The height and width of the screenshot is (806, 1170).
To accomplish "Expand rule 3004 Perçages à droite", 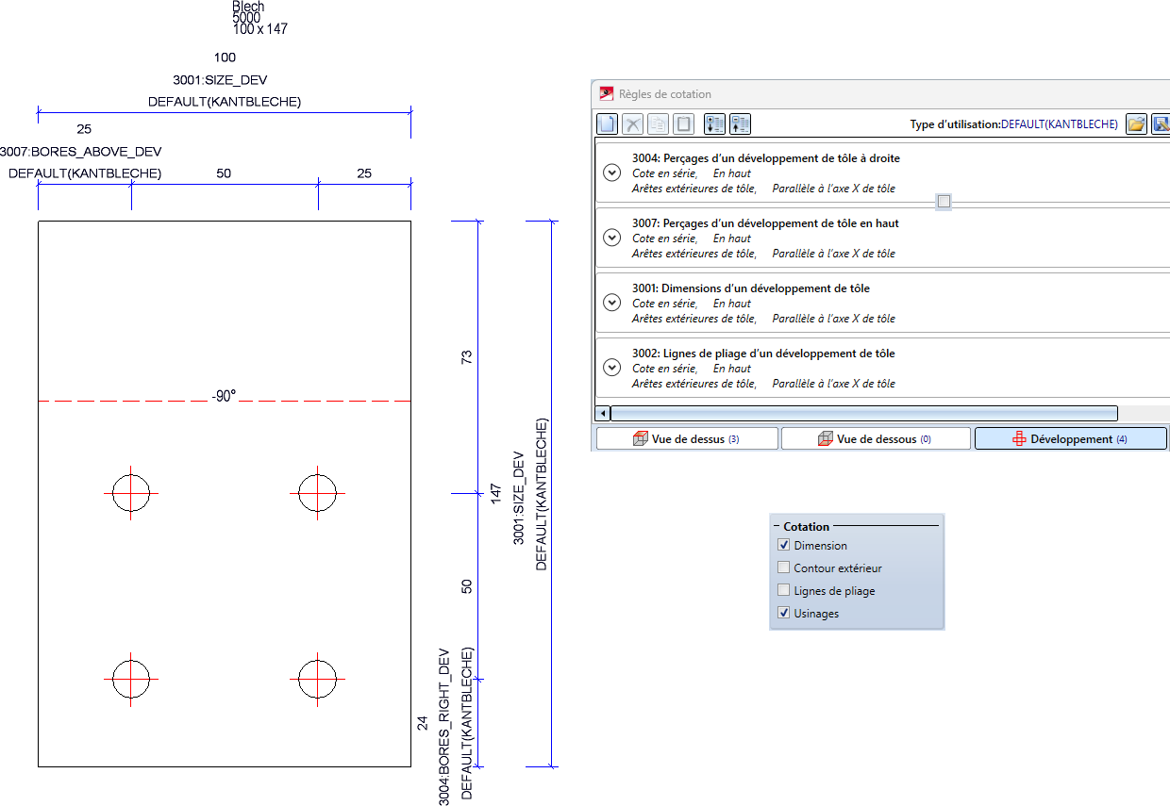I will [611, 173].
